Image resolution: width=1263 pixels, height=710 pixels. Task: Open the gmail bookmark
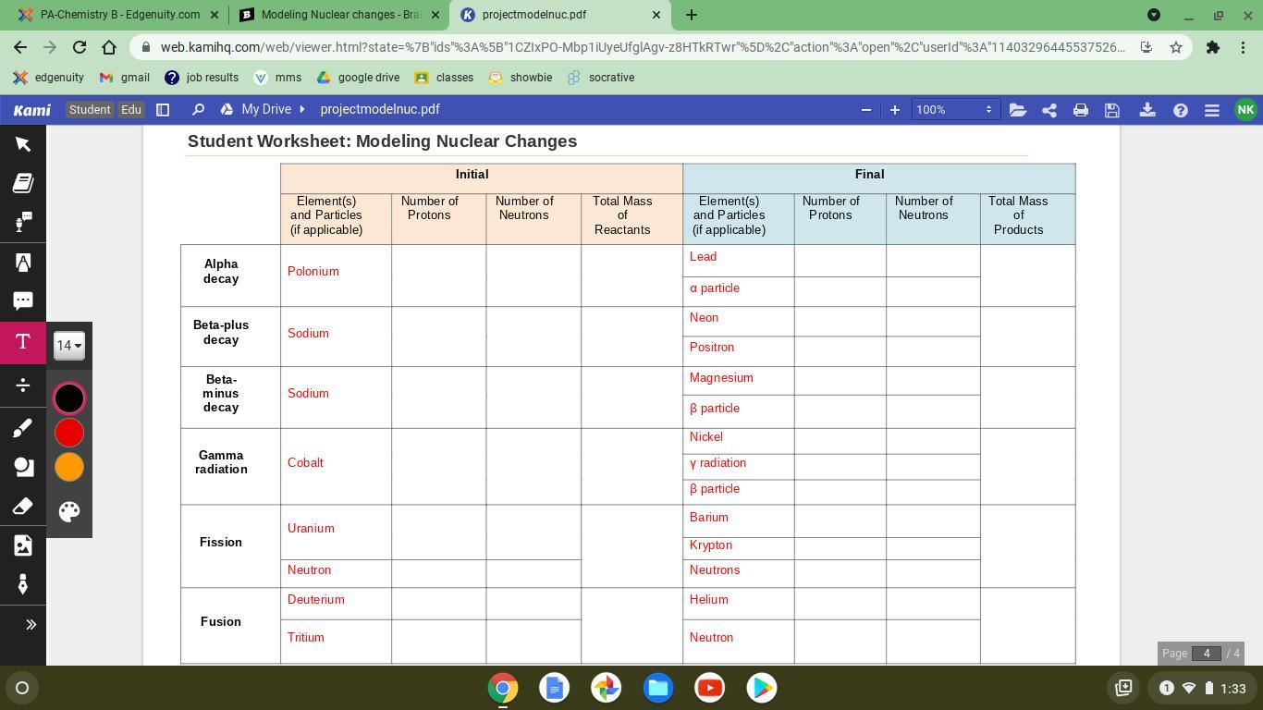point(124,78)
